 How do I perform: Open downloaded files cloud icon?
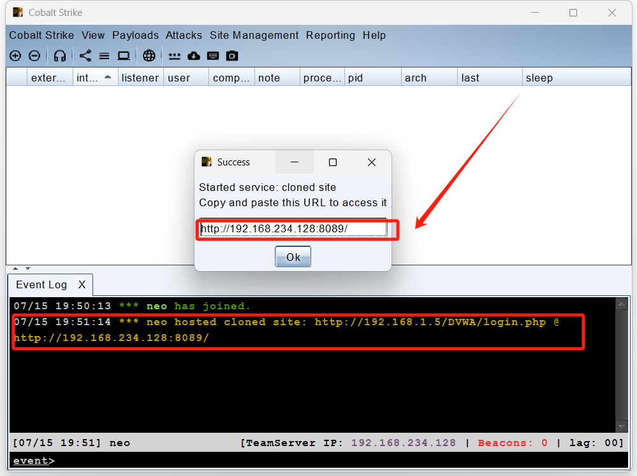(x=194, y=56)
